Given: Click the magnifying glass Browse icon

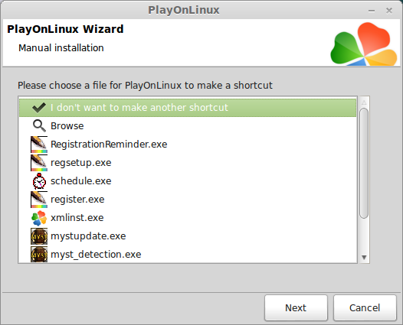Looking at the screenshot, I should [x=39, y=126].
